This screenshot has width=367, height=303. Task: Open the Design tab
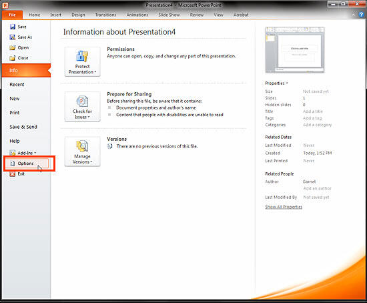click(78, 15)
